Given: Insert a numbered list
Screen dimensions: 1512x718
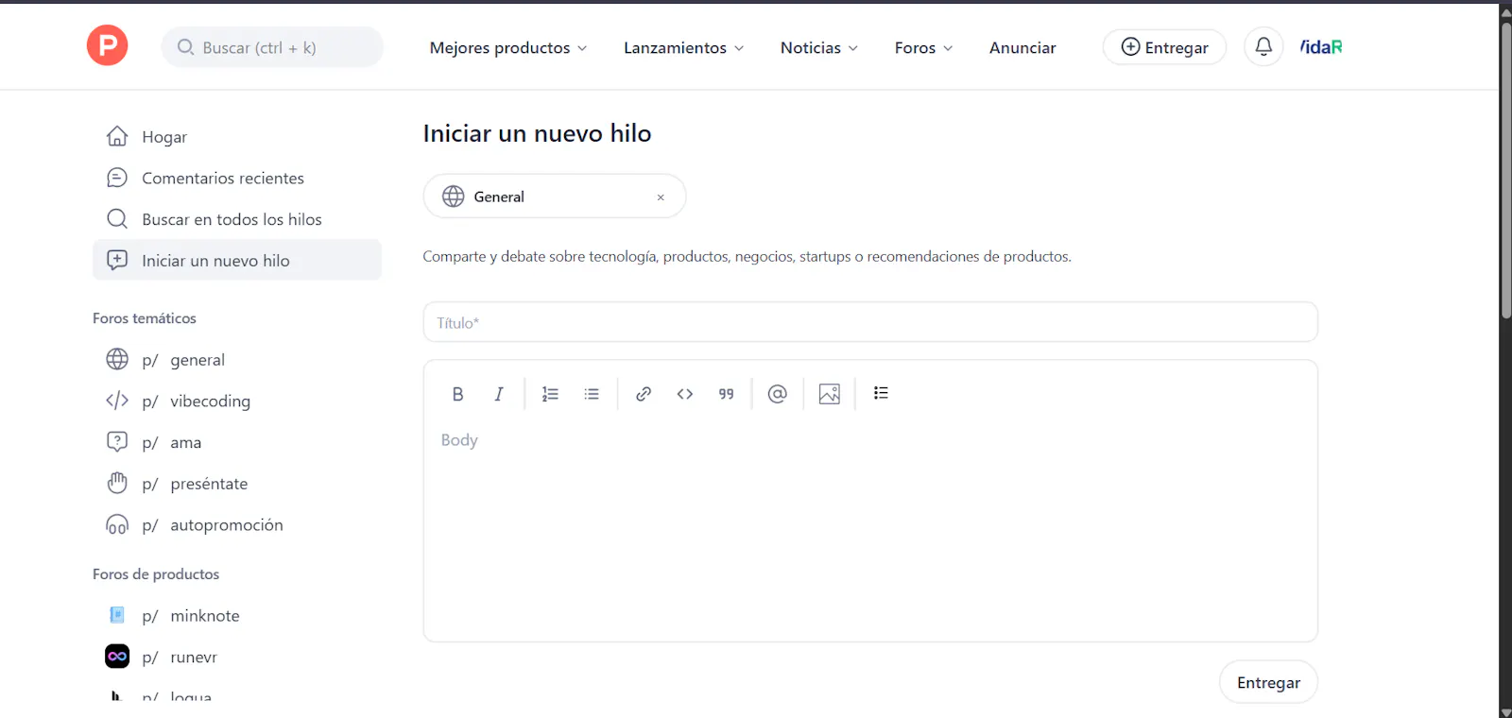Looking at the screenshot, I should pos(550,394).
